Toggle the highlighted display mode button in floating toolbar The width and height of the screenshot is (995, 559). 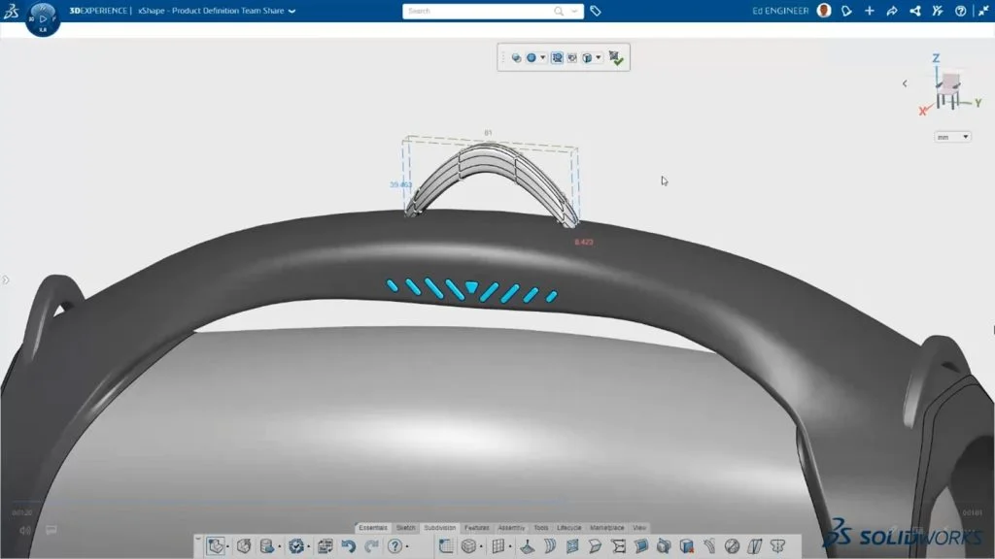pyautogui.click(x=558, y=58)
